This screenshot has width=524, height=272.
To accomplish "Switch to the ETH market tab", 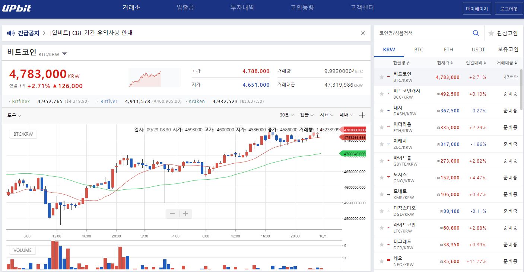I will [x=448, y=49].
